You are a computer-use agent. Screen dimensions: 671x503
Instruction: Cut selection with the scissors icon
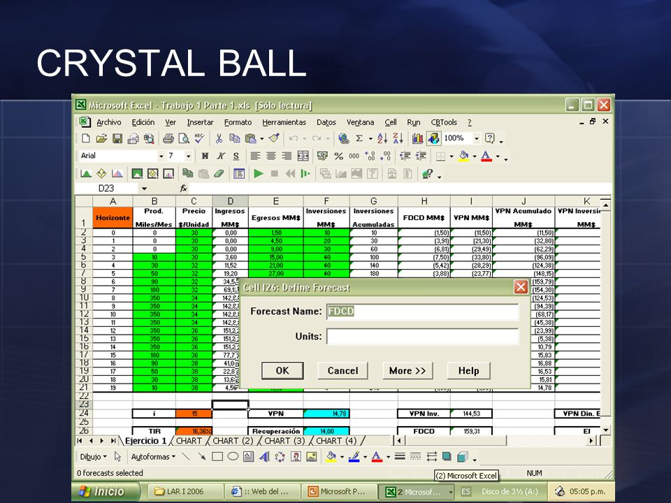(x=219, y=138)
